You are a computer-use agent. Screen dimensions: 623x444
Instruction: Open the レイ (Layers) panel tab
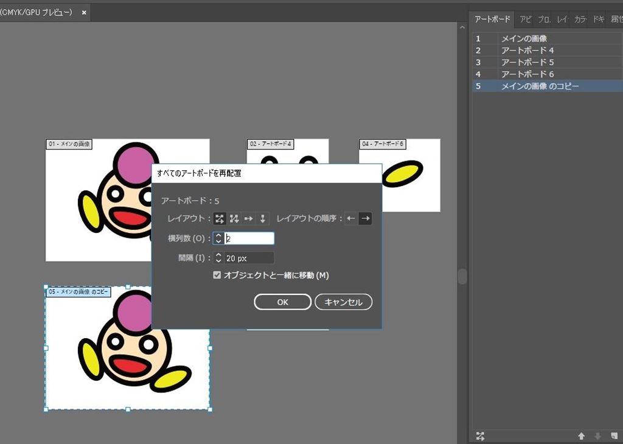pyautogui.click(x=563, y=19)
